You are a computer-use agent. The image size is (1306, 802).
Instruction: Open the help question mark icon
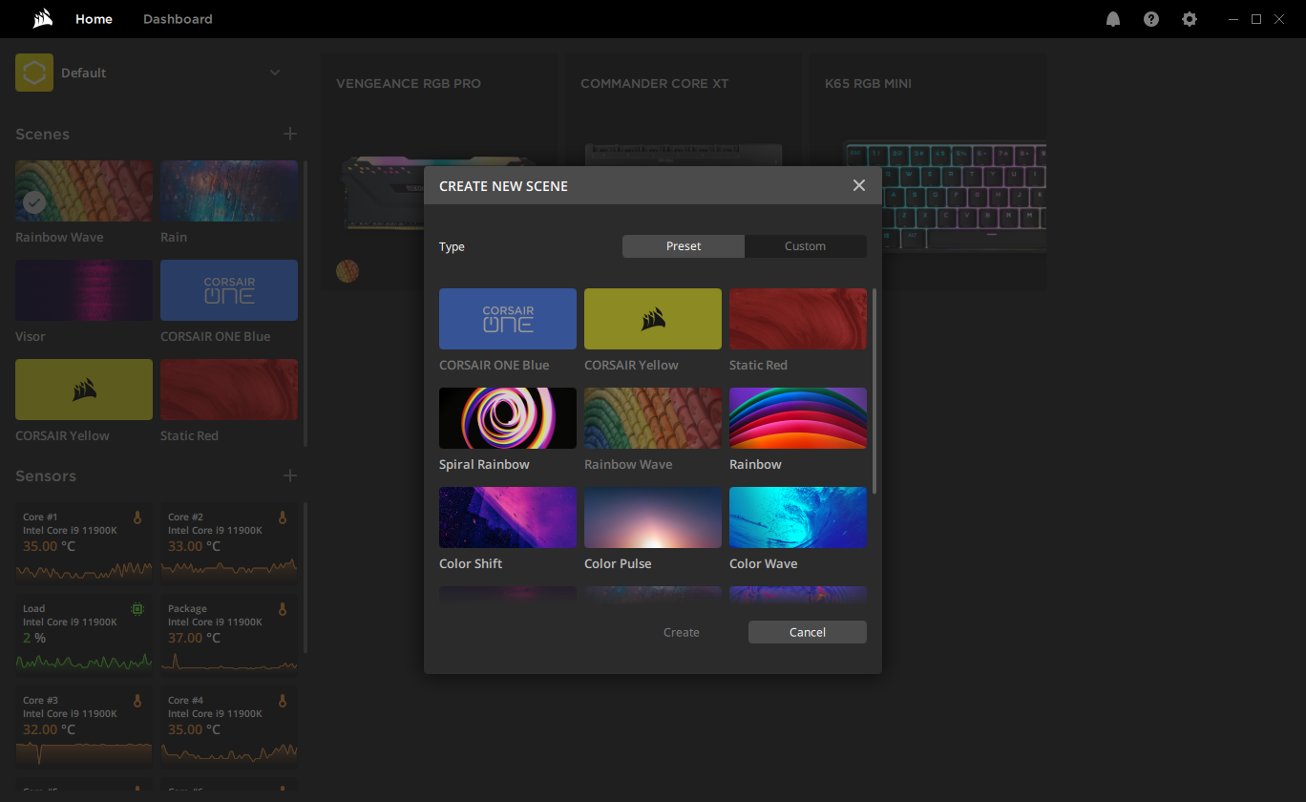(1151, 19)
